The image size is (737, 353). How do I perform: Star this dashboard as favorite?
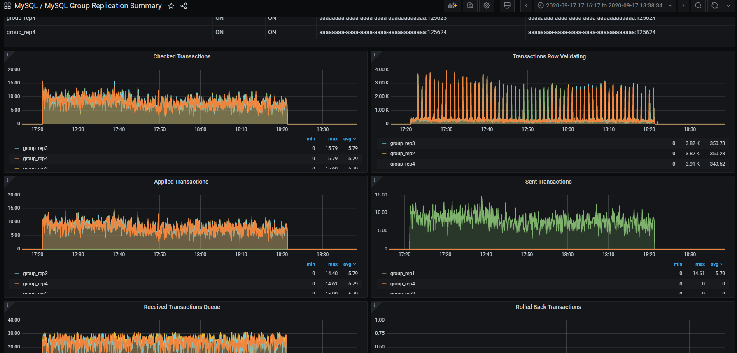click(x=171, y=6)
